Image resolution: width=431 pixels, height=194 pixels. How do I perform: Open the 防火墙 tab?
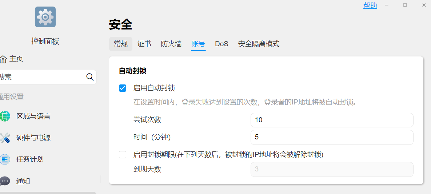[x=171, y=44]
